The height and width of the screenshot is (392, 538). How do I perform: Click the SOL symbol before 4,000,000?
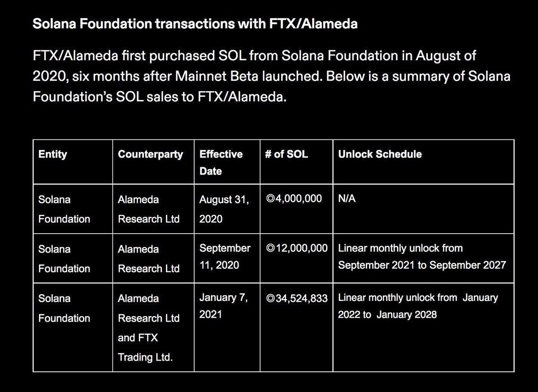click(x=270, y=199)
